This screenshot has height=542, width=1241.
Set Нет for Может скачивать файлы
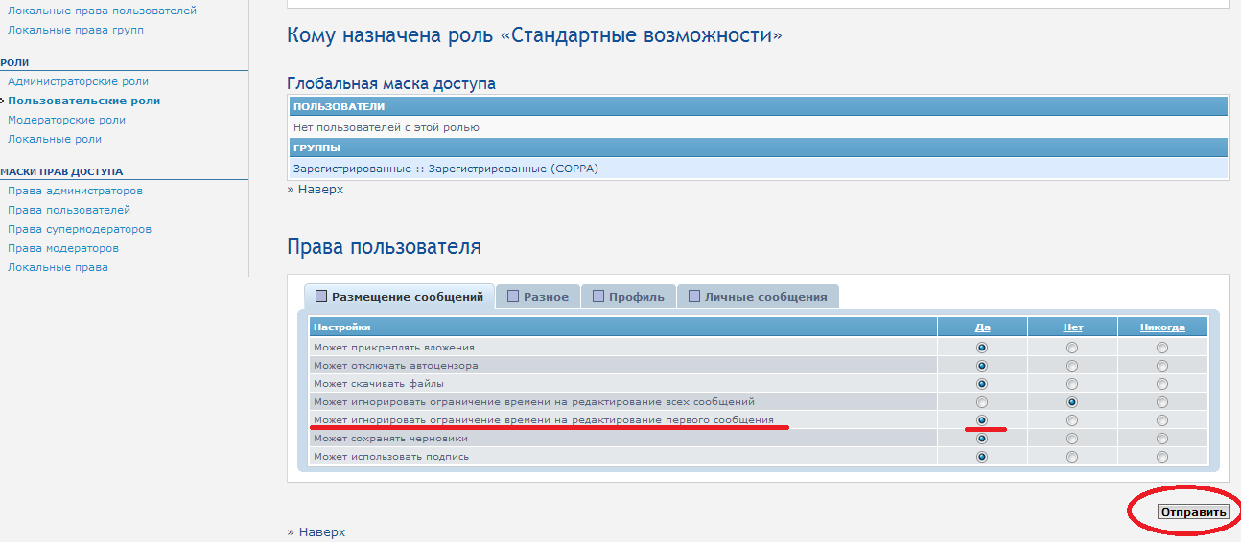point(1072,384)
